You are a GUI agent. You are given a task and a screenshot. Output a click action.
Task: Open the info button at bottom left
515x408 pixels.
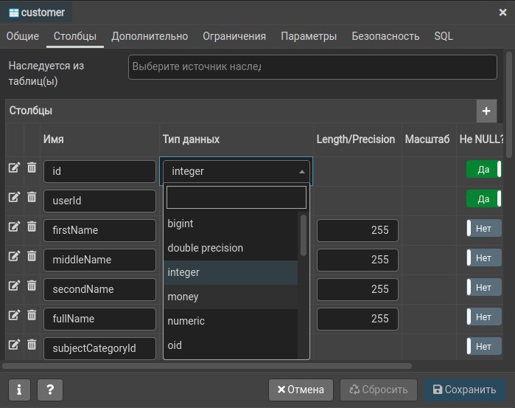(x=19, y=390)
